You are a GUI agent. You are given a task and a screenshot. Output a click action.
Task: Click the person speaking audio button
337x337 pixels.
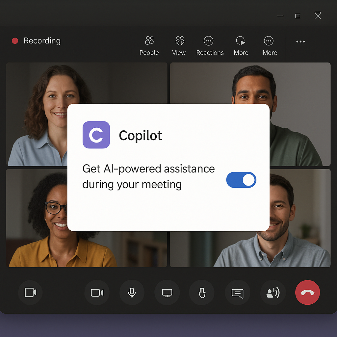tap(273, 293)
